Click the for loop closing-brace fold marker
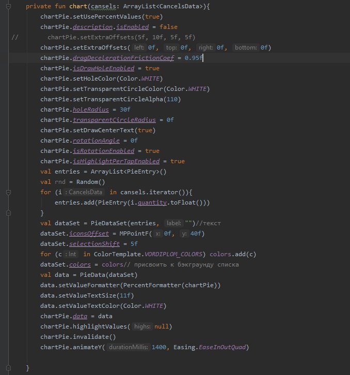Screen dimensions: 350x375 pyautogui.click(x=8, y=213)
